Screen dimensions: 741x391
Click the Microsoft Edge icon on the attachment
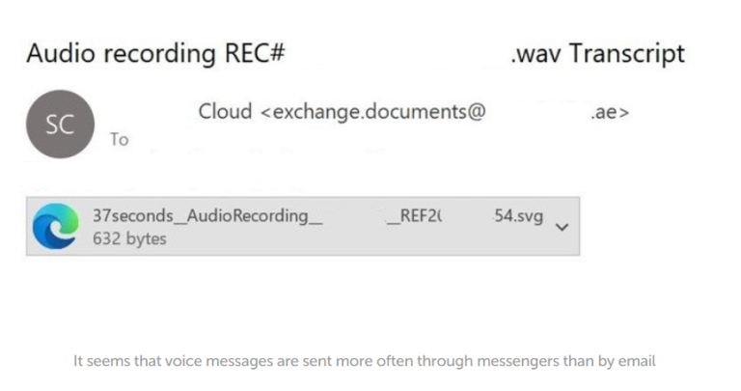(x=56, y=226)
